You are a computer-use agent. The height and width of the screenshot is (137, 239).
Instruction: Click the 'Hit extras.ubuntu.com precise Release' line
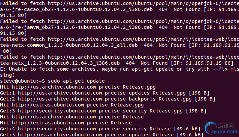(x=66, y=123)
